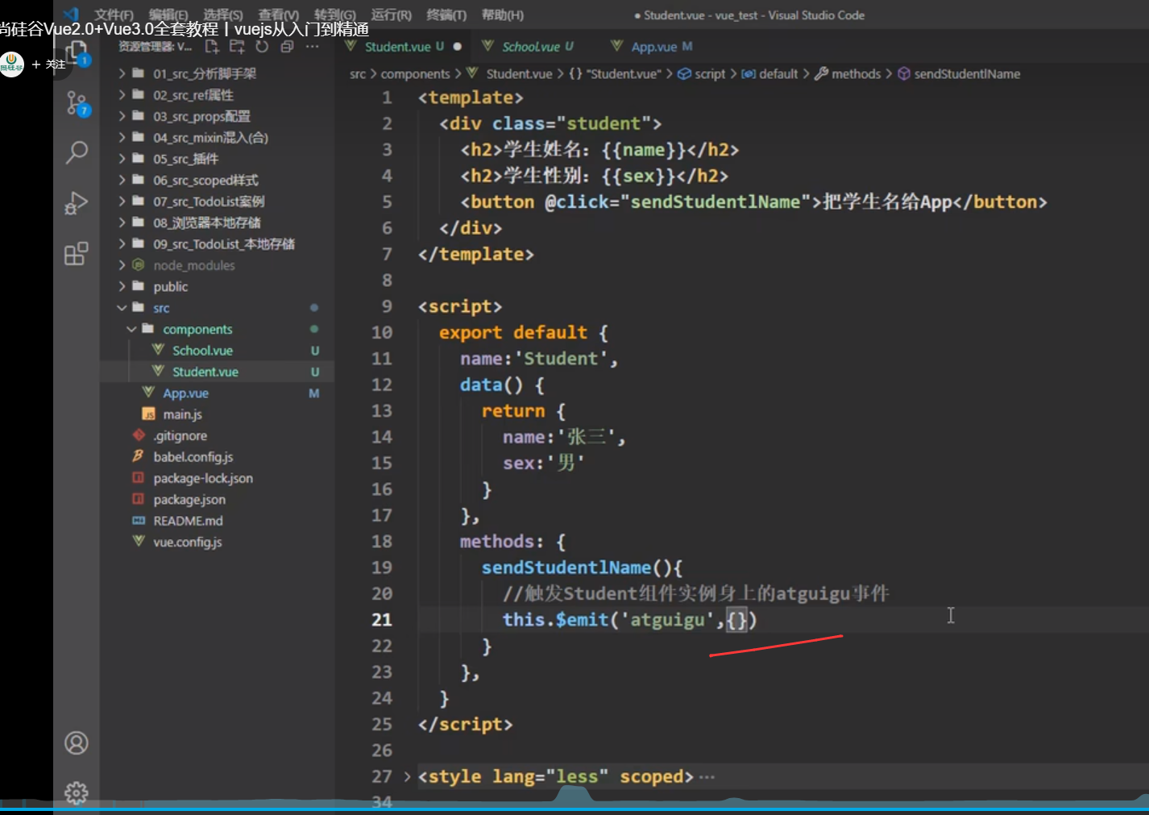Click the components breadcrumb
The height and width of the screenshot is (815, 1149).
[x=415, y=74]
